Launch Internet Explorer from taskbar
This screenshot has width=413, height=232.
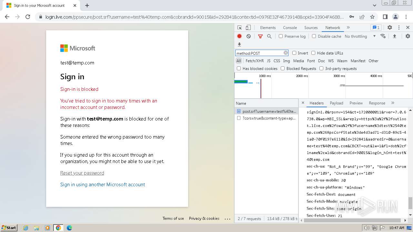click(25, 228)
